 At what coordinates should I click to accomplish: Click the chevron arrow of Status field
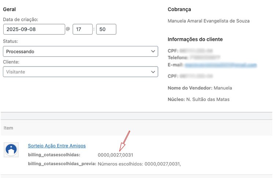coord(153,52)
